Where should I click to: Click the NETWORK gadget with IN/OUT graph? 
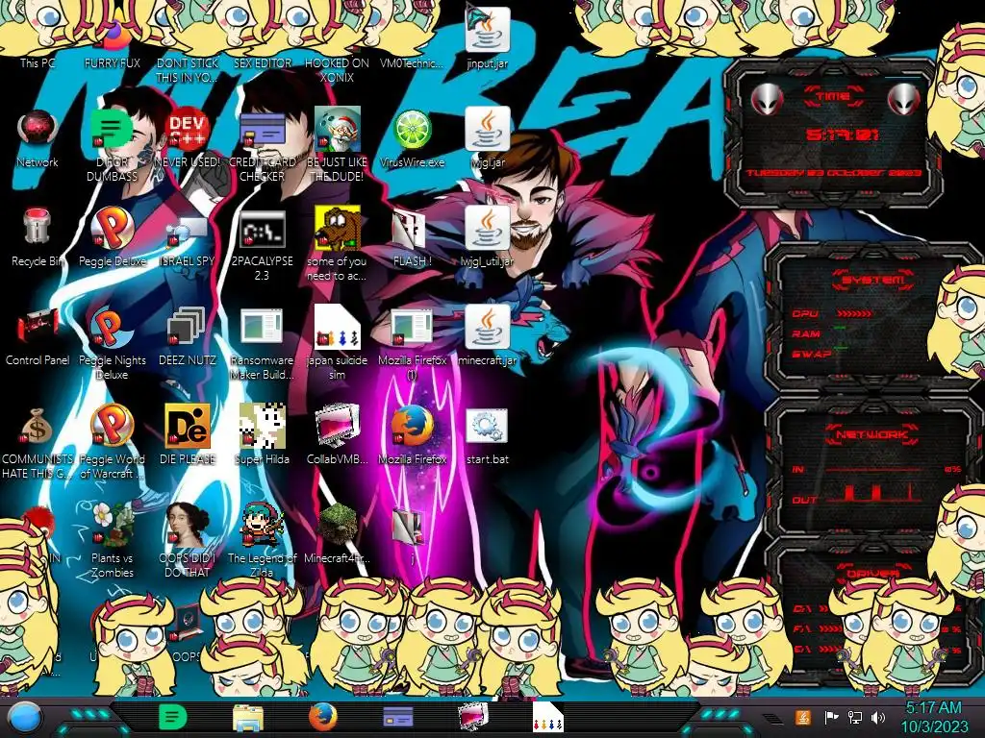[873, 466]
